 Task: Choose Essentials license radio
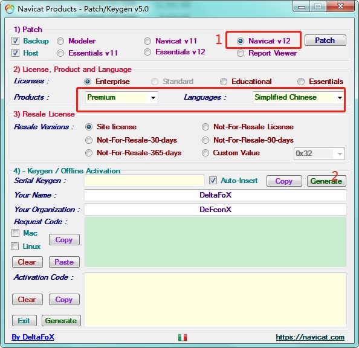point(301,82)
